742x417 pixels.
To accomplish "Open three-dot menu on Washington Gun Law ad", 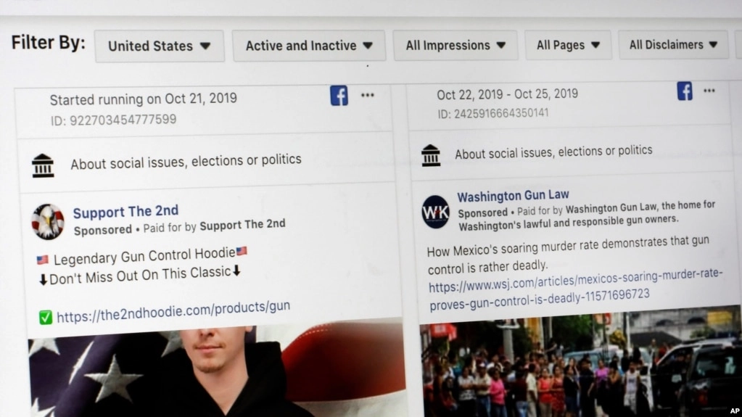I will (x=709, y=91).
